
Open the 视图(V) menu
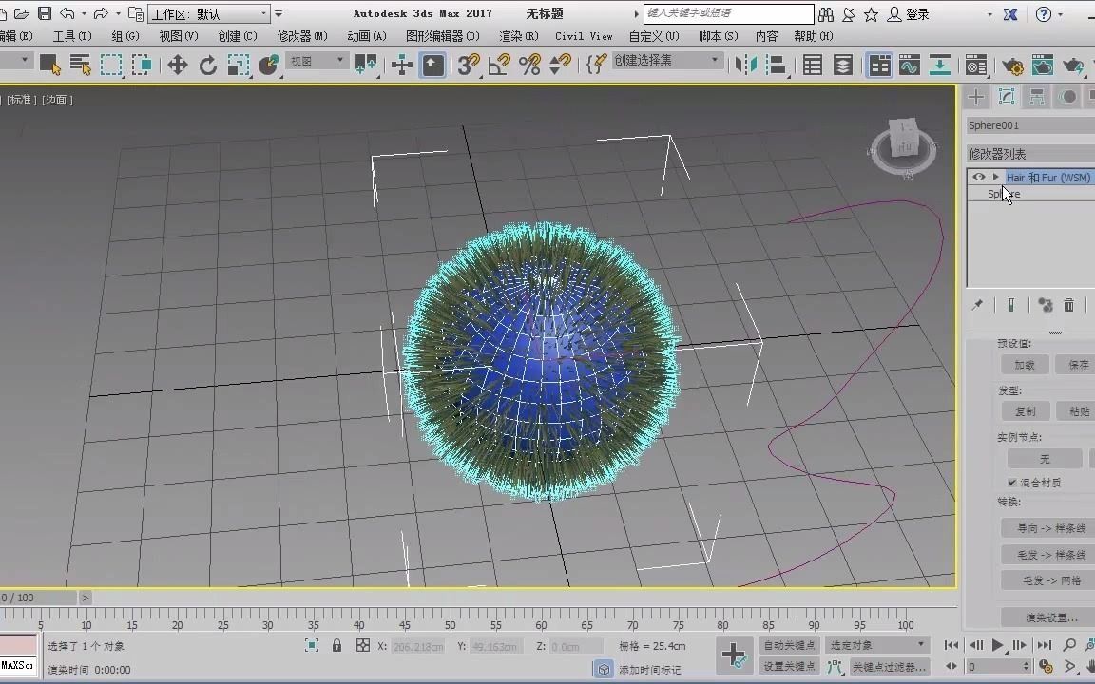point(178,35)
